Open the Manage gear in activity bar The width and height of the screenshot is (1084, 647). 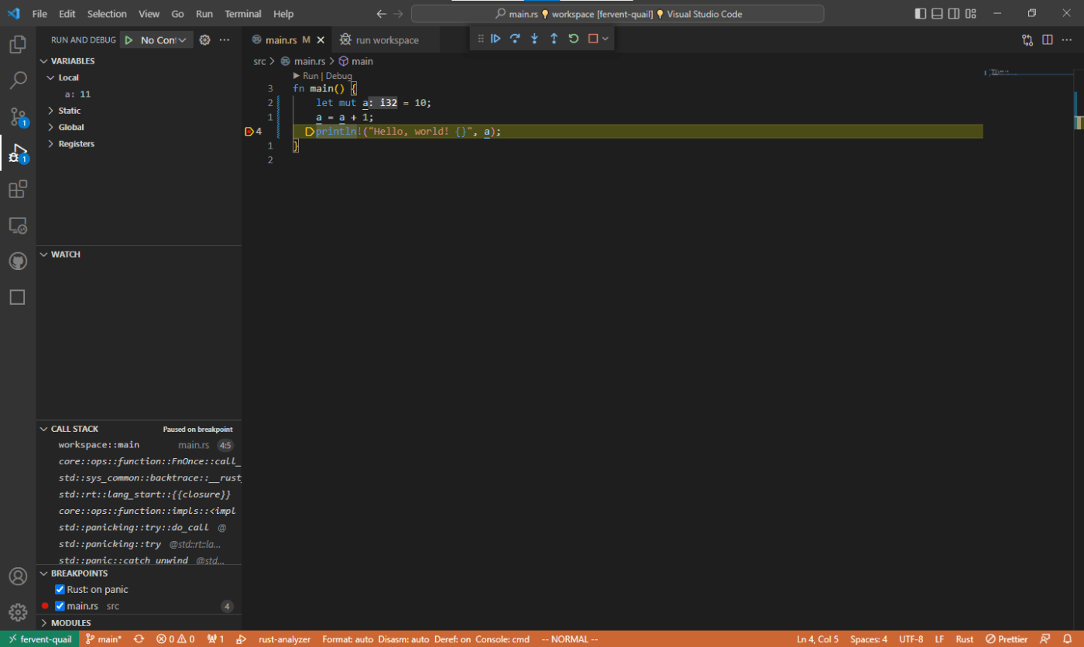18,612
